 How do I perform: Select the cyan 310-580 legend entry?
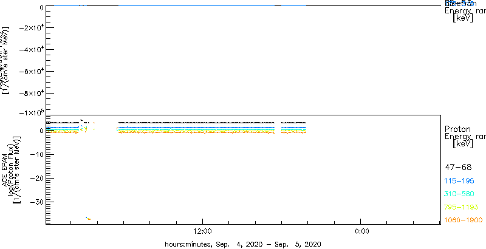(459, 194)
